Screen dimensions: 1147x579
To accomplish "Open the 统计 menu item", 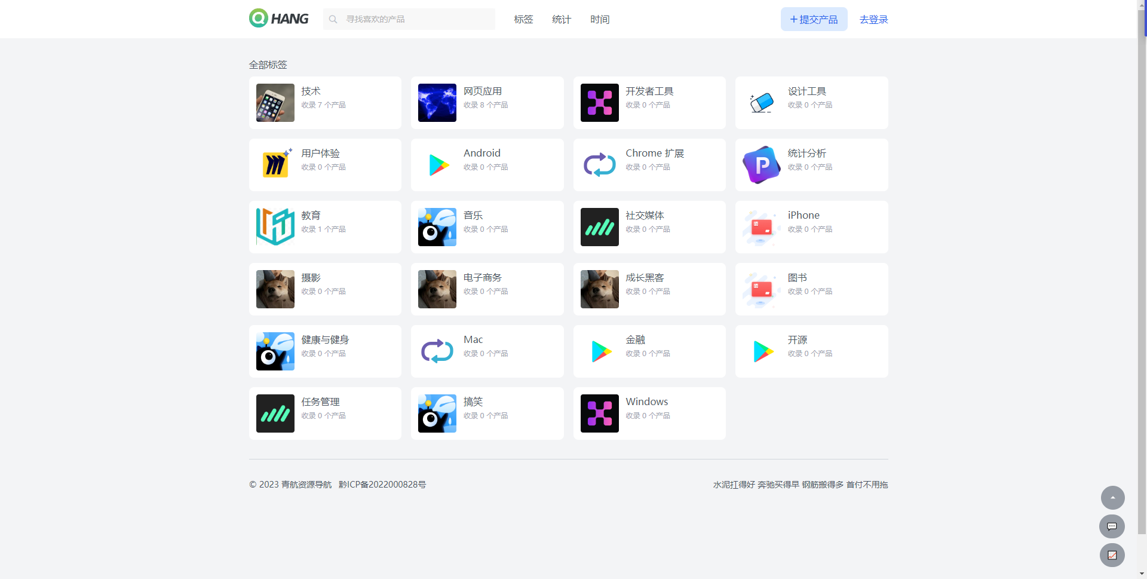I will pos(562,20).
